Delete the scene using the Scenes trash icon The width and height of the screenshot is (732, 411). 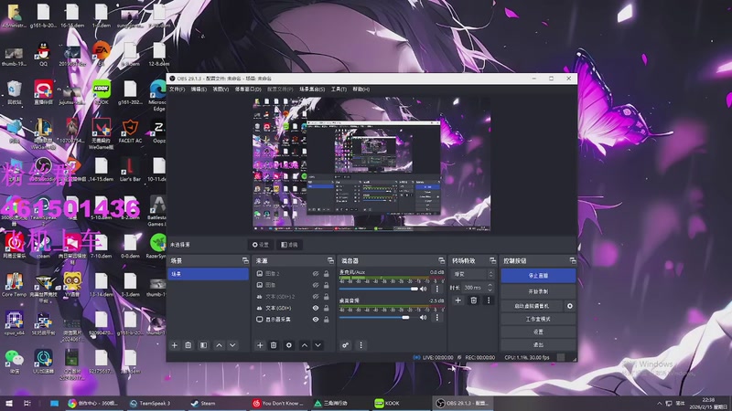pyautogui.click(x=188, y=345)
